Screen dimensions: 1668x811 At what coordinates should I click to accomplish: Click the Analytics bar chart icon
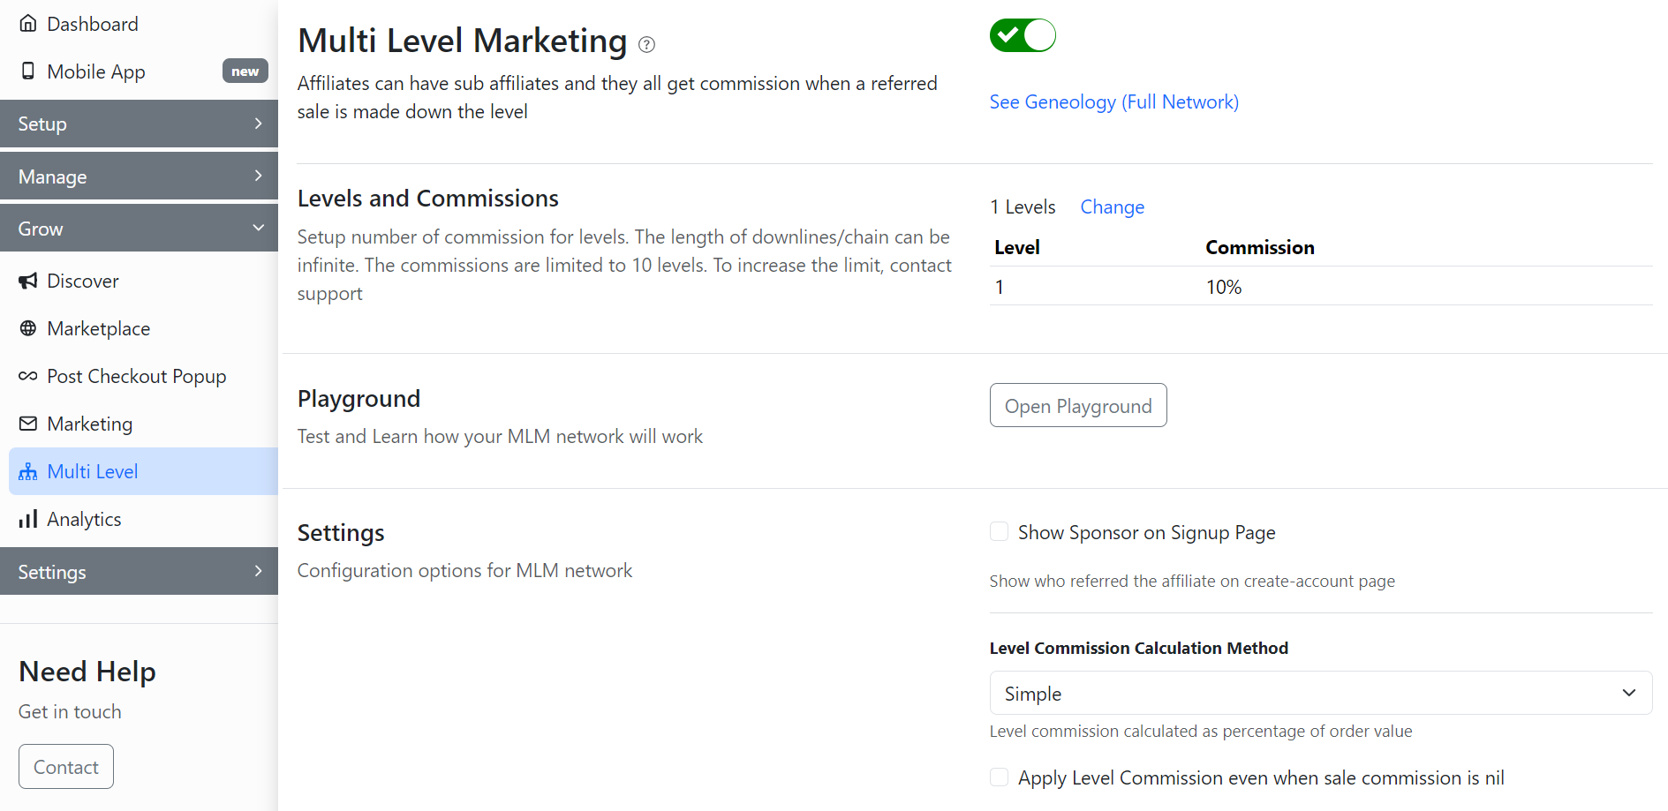click(x=28, y=519)
